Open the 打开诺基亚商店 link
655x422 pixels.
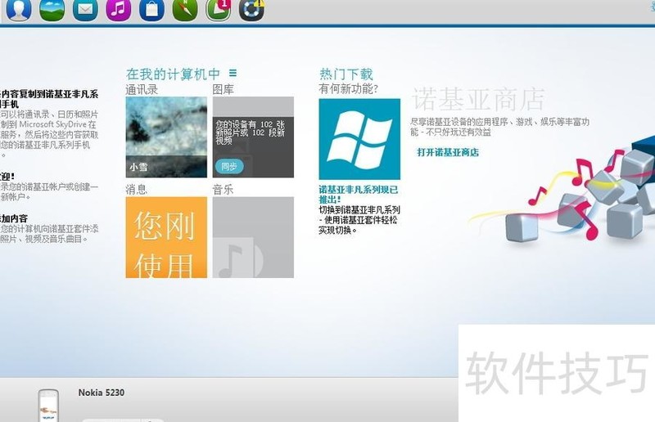pos(448,152)
